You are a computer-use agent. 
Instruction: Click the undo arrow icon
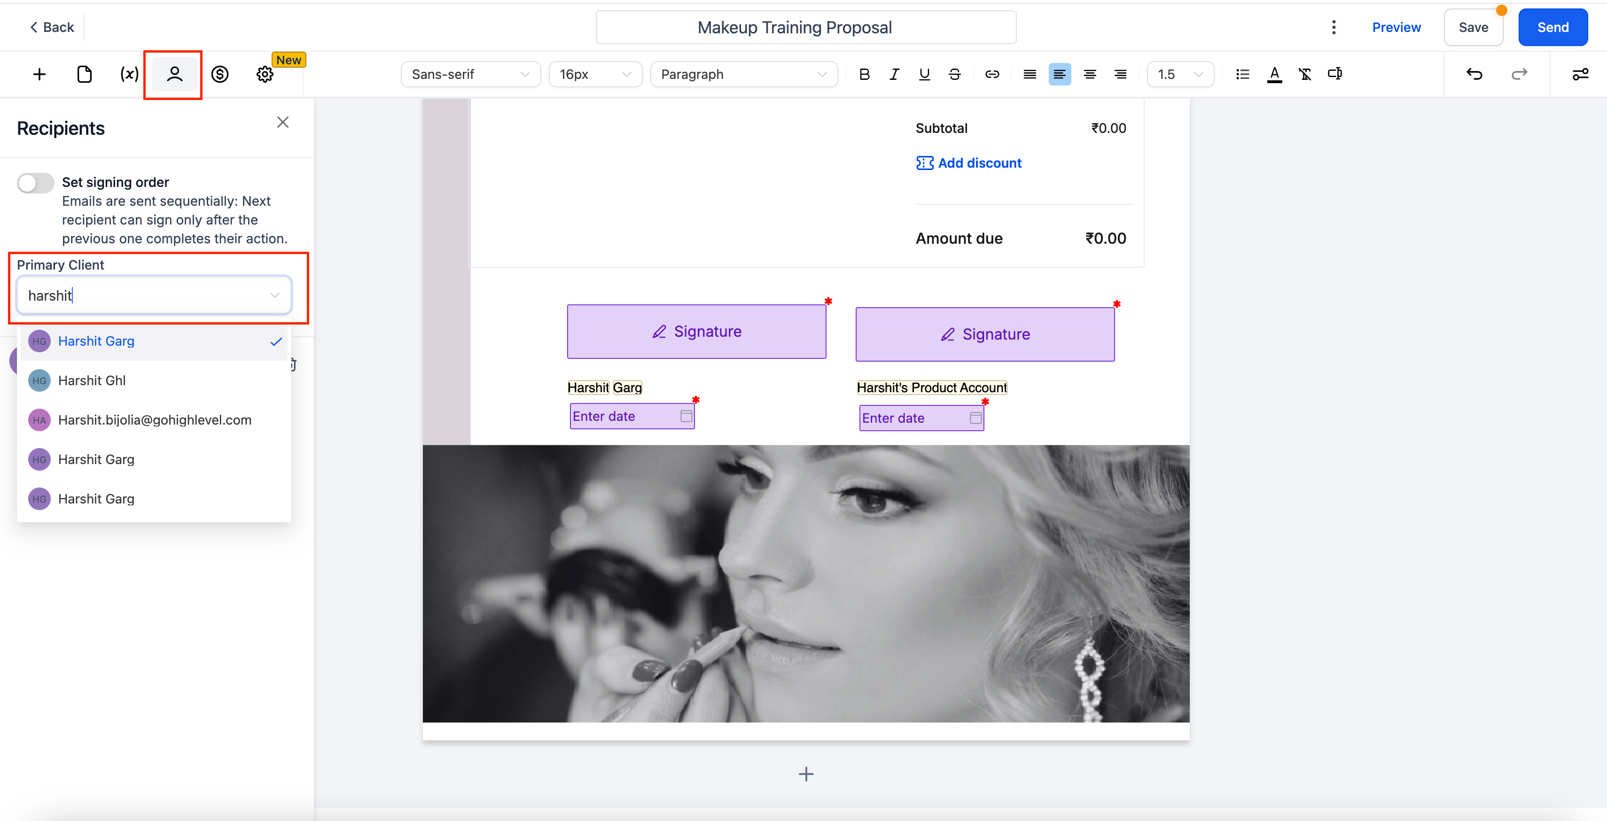click(x=1474, y=74)
